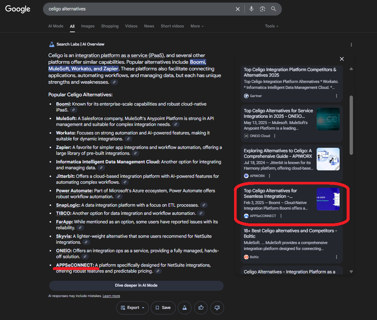This screenshot has width=377, height=320.
Task: Open source link icon after TIBCO description
Action: coord(201,213)
